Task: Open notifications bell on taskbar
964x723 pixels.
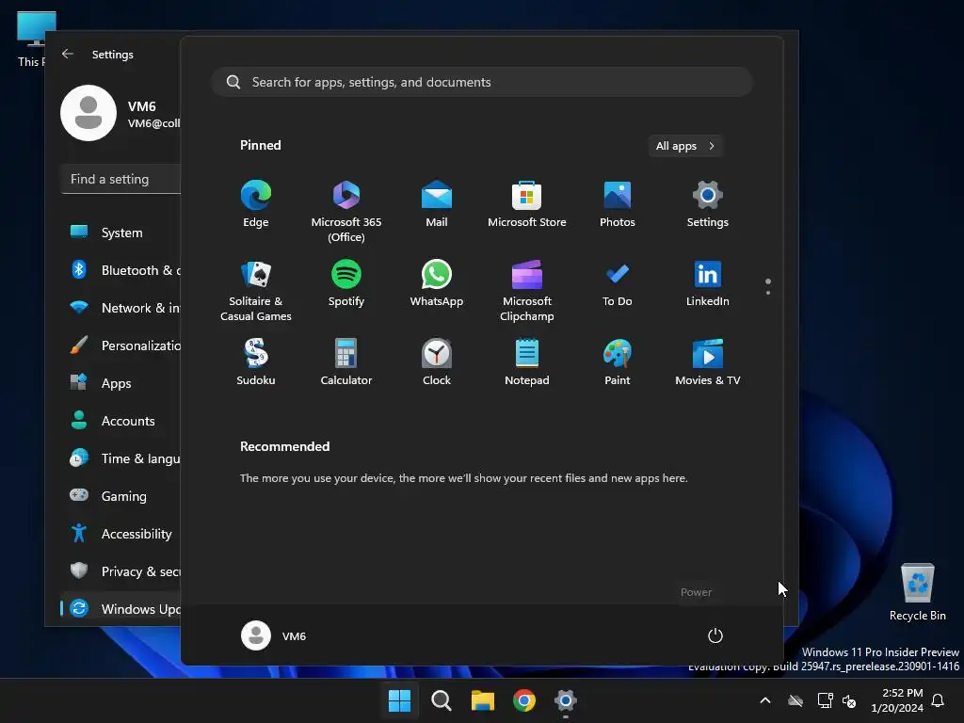Action: [938, 700]
